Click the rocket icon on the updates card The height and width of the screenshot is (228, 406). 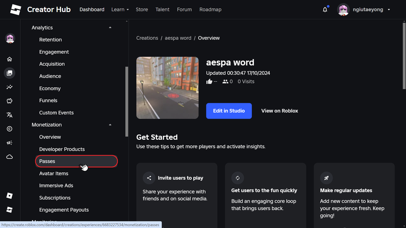pos(326,178)
